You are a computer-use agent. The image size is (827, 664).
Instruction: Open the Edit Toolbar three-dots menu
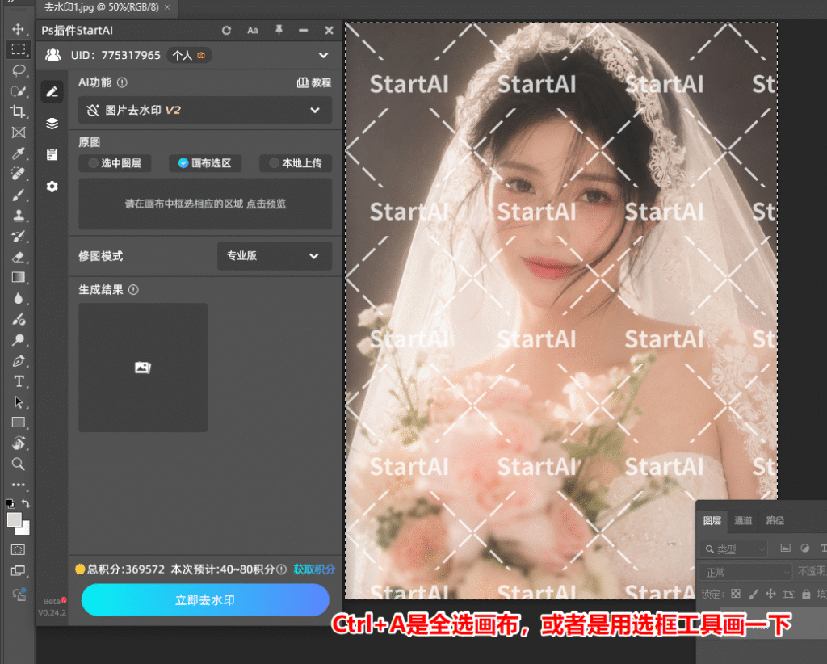point(19,484)
